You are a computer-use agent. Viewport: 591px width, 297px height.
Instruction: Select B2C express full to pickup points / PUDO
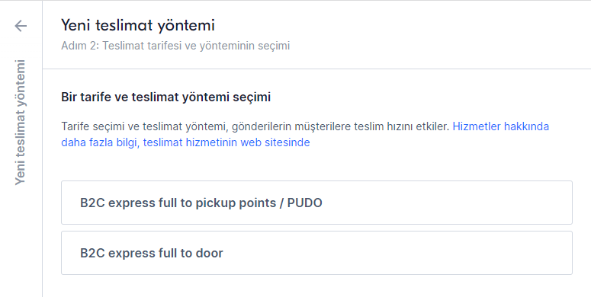(316, 203)
